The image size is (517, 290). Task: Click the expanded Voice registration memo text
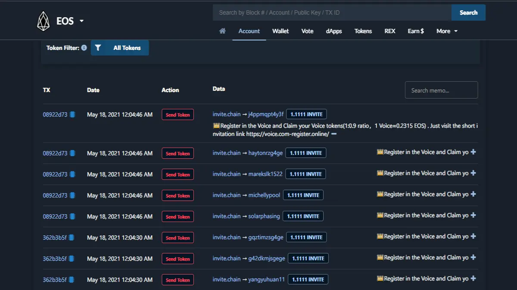click(345, 130)
